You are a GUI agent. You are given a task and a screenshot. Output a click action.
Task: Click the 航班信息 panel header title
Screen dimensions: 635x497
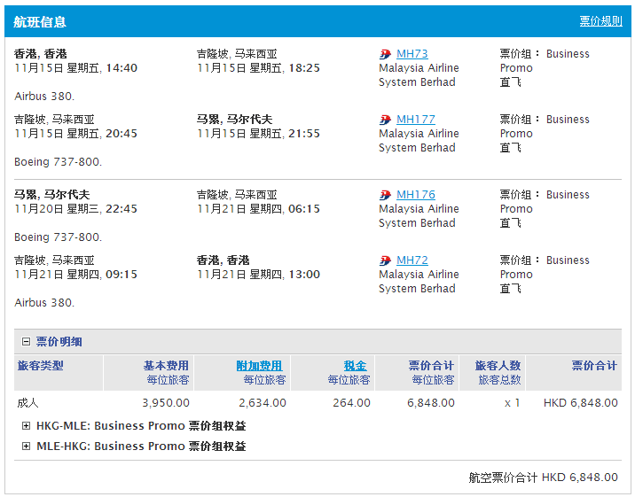pos(40,21)
